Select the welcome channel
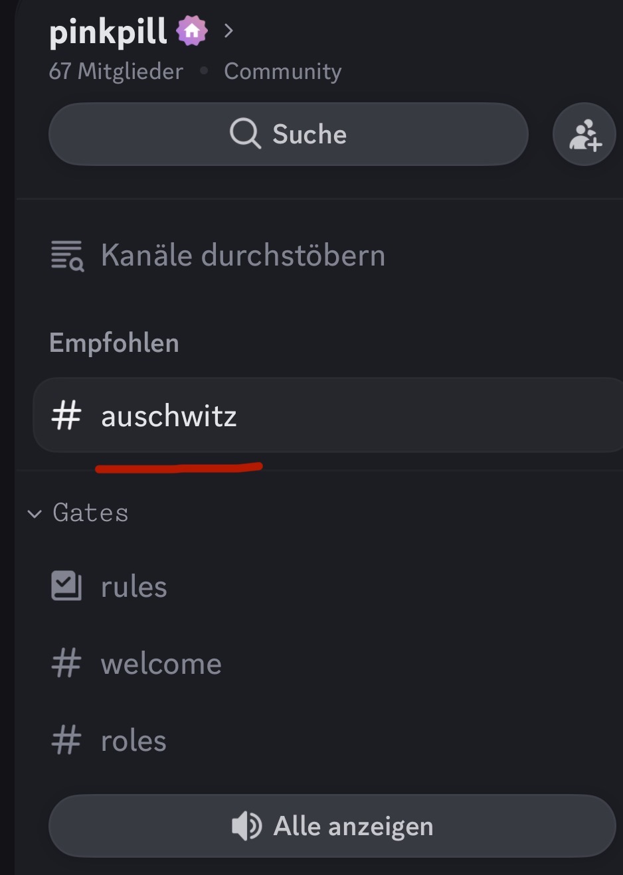Viewport: 623px width, 875px height. point(161,664)
